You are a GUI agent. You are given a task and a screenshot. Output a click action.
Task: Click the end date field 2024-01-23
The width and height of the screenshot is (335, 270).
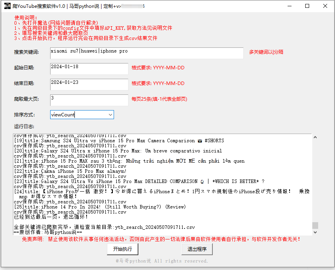click(89, 84)
